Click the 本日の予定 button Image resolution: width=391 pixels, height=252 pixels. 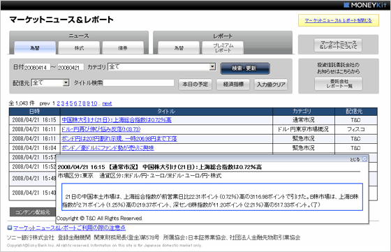pyautogui.click(x=195, y=84)
